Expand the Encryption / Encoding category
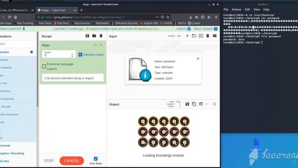 click(x=18, y=154)
